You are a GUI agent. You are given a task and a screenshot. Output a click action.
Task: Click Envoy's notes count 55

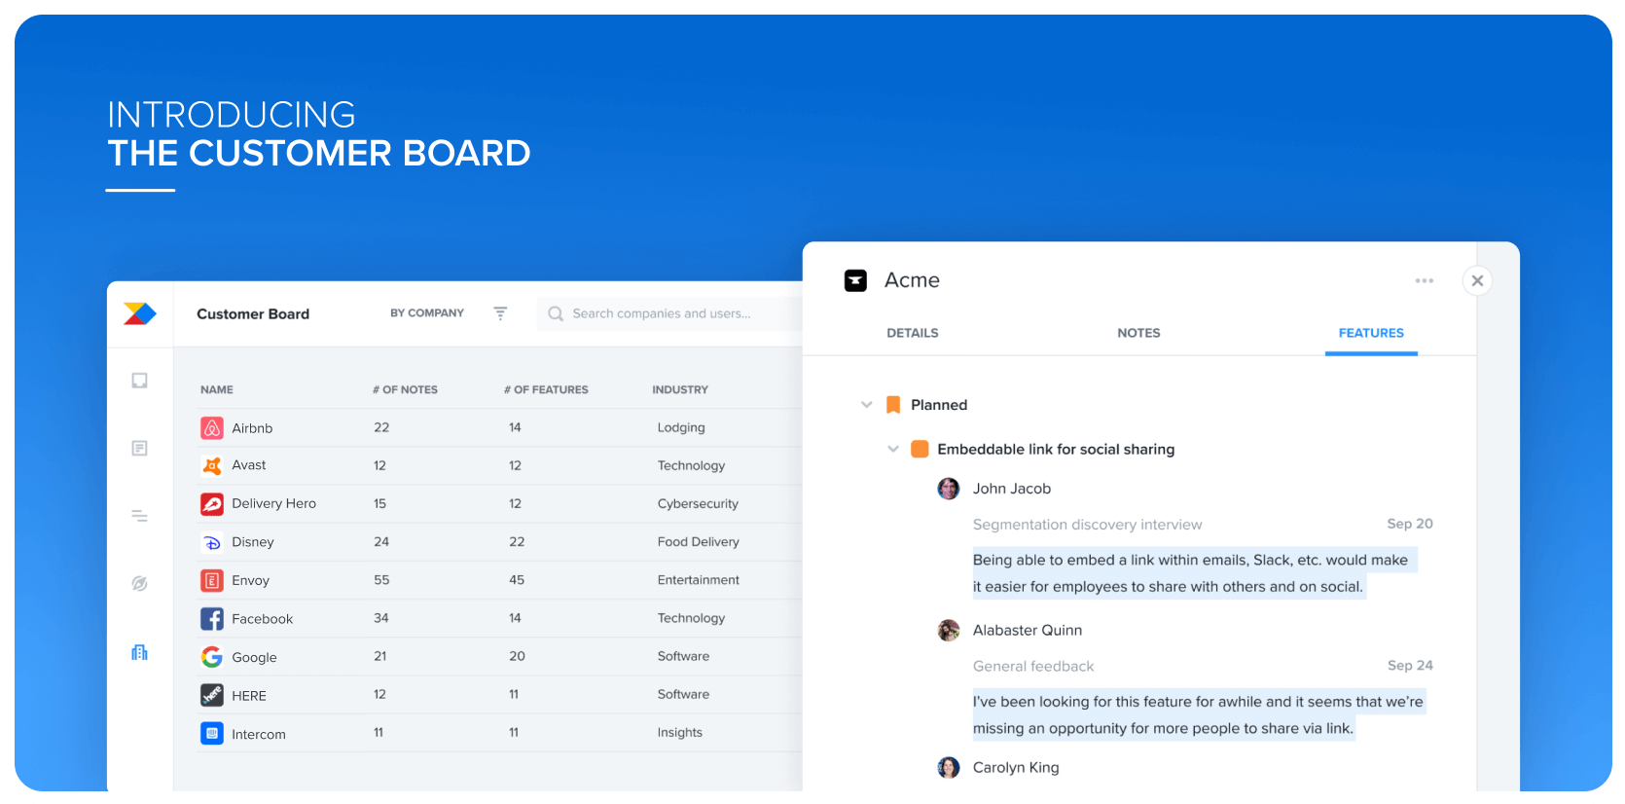tap(381, 580)
